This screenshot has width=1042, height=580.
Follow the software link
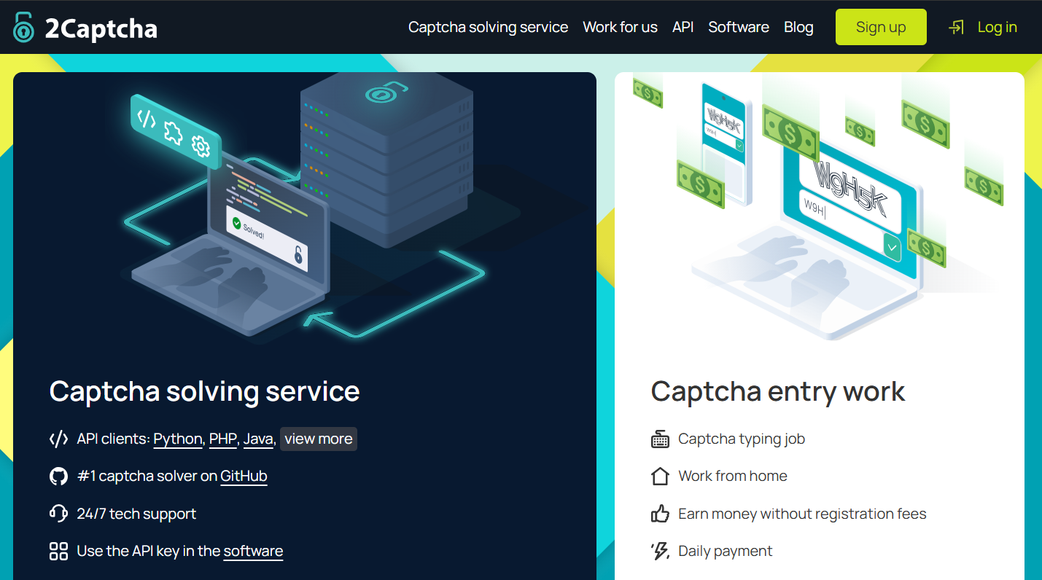[253, 551]
